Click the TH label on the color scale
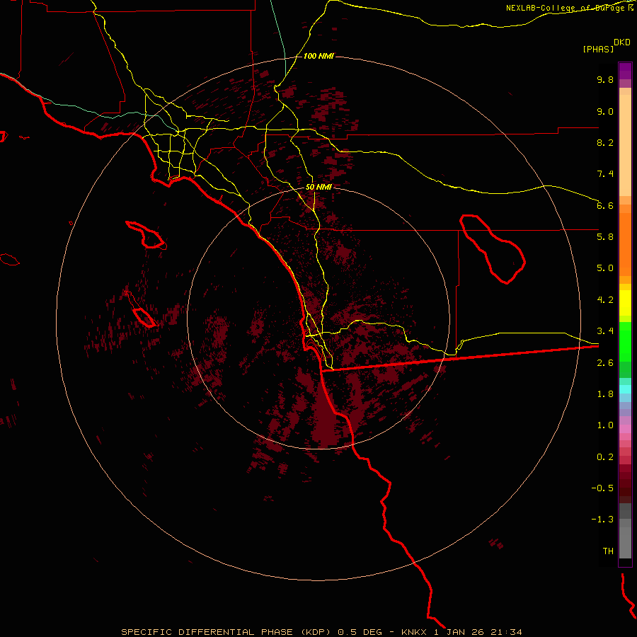The image size is (637, 637). [x=608, y=551]
